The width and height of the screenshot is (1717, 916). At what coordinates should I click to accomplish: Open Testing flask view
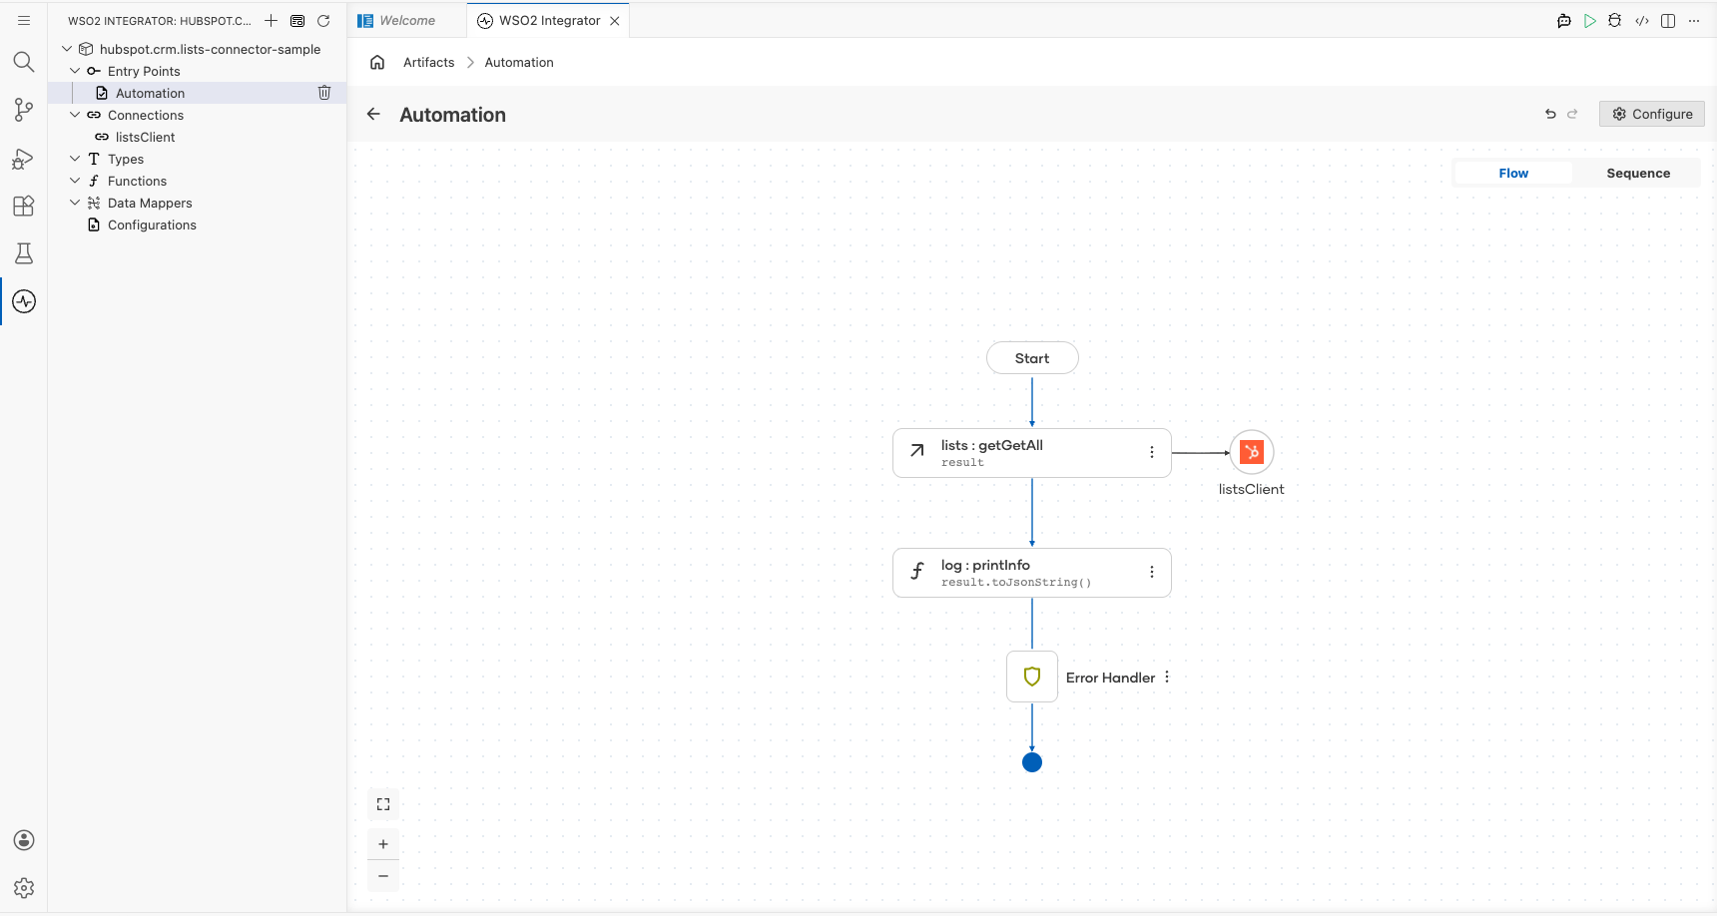[x=24, y=253]
